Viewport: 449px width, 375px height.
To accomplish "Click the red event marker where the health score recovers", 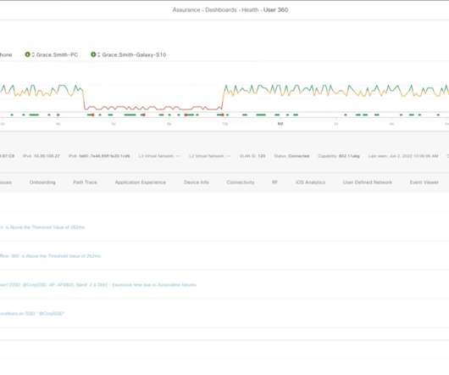I will pyautogui.click(x=223, y=115).
